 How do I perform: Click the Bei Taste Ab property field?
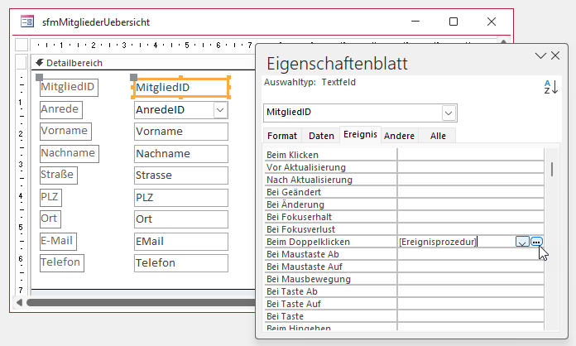click(x=471, y=291)
